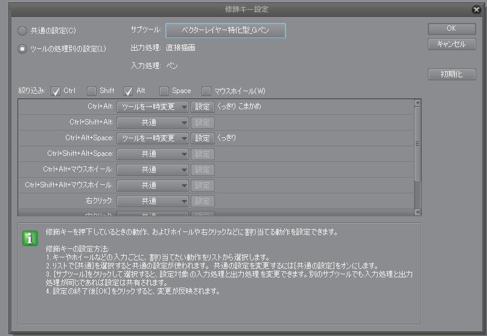Open the Ctrl+Shift+Alt action dropdown

click(153, 123)
